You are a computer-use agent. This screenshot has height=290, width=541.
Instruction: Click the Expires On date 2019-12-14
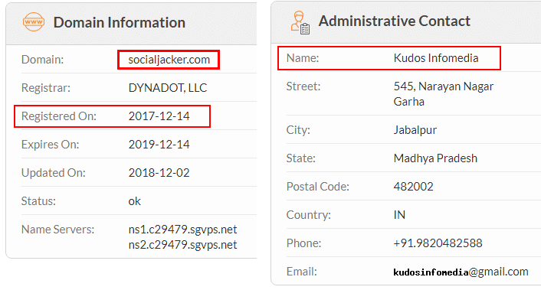(159, 145)
